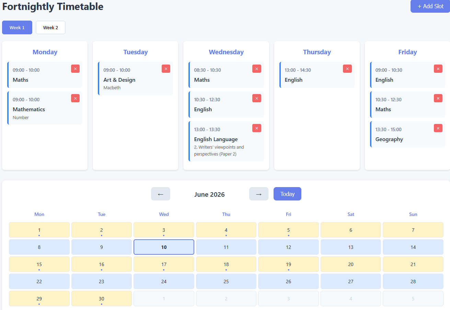Delete the Monday Mathematics Number slot
This screenshot has width=450, height=310.
click(75, 98)
